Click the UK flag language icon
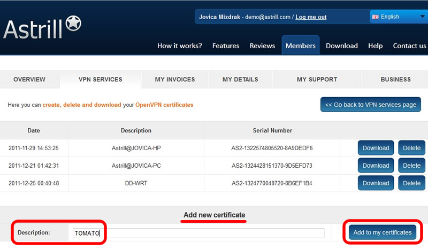 pos(376,17)
